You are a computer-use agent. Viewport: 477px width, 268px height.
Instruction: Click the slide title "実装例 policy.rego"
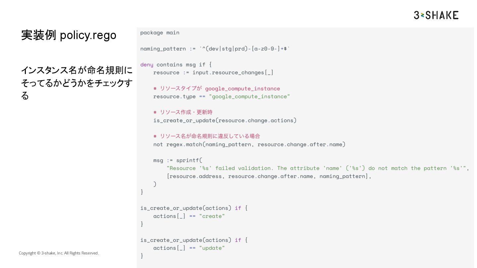pos(69,35)
